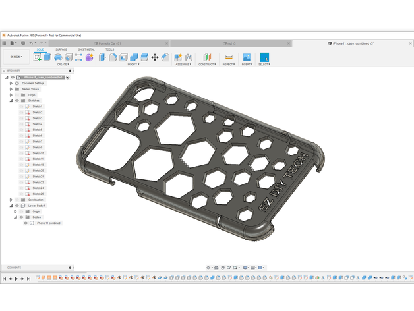Select the Combine tool
The width and height of the screenshot is (414, 311).
(134, 57)
